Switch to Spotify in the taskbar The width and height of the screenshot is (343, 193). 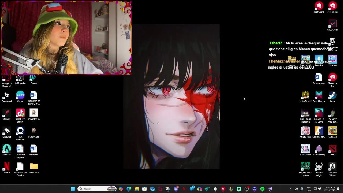tap(262, 189)
